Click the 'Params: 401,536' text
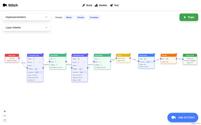 144,67
